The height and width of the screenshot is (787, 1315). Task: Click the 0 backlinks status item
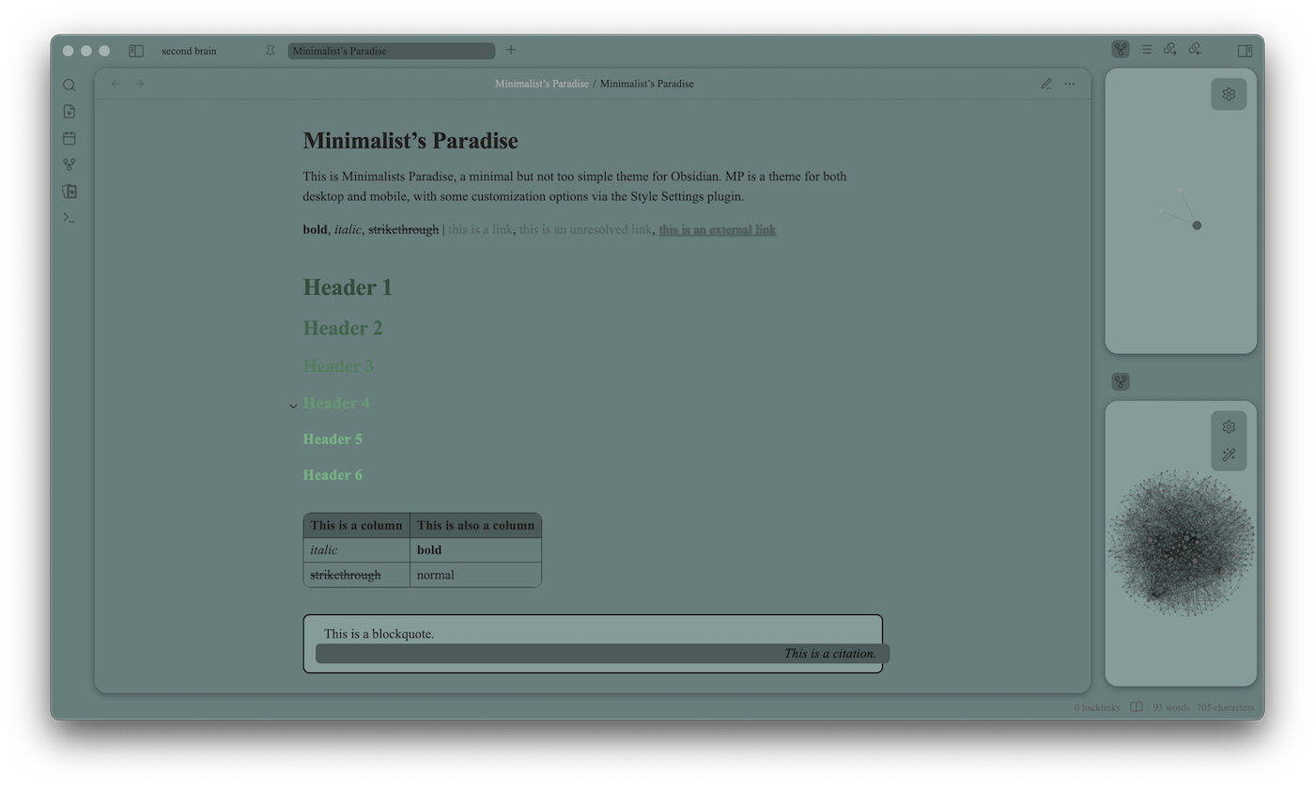click(1097, 707)
